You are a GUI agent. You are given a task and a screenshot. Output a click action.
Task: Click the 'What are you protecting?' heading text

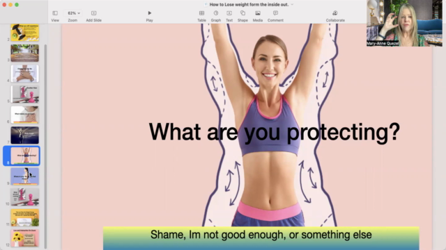(275, 132)
